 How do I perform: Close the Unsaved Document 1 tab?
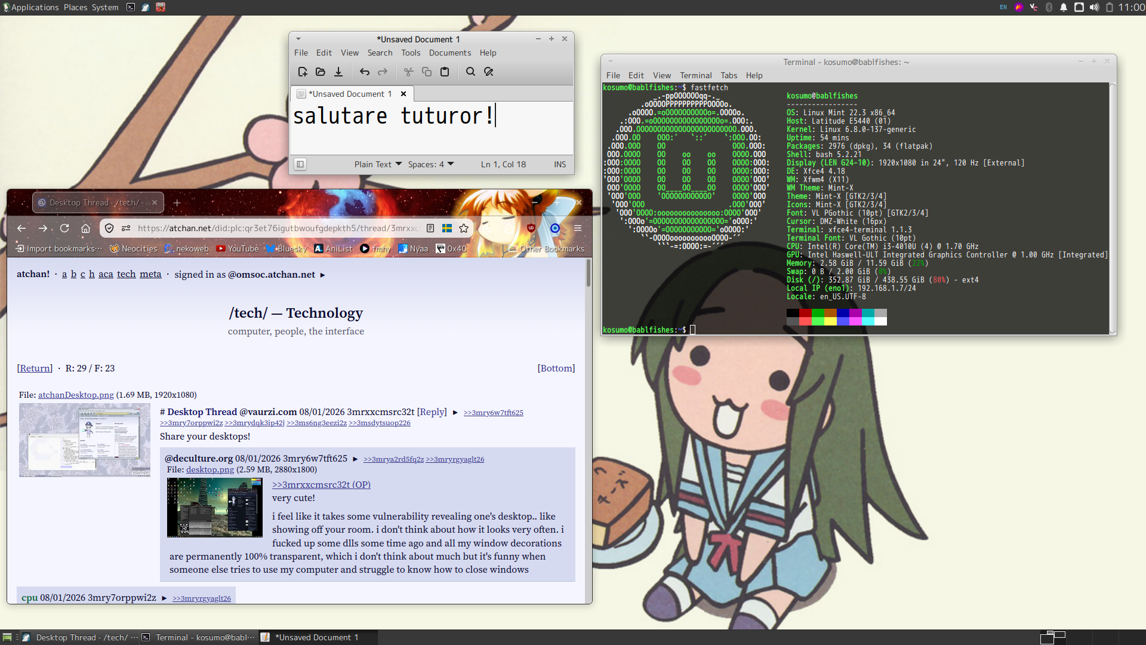(x=403, y=94)
